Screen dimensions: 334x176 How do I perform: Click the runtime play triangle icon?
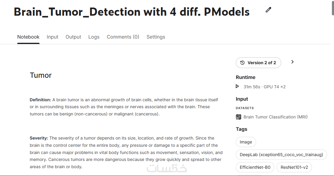(237, 86)
